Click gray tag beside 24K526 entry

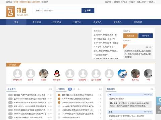tap(10, 95)
